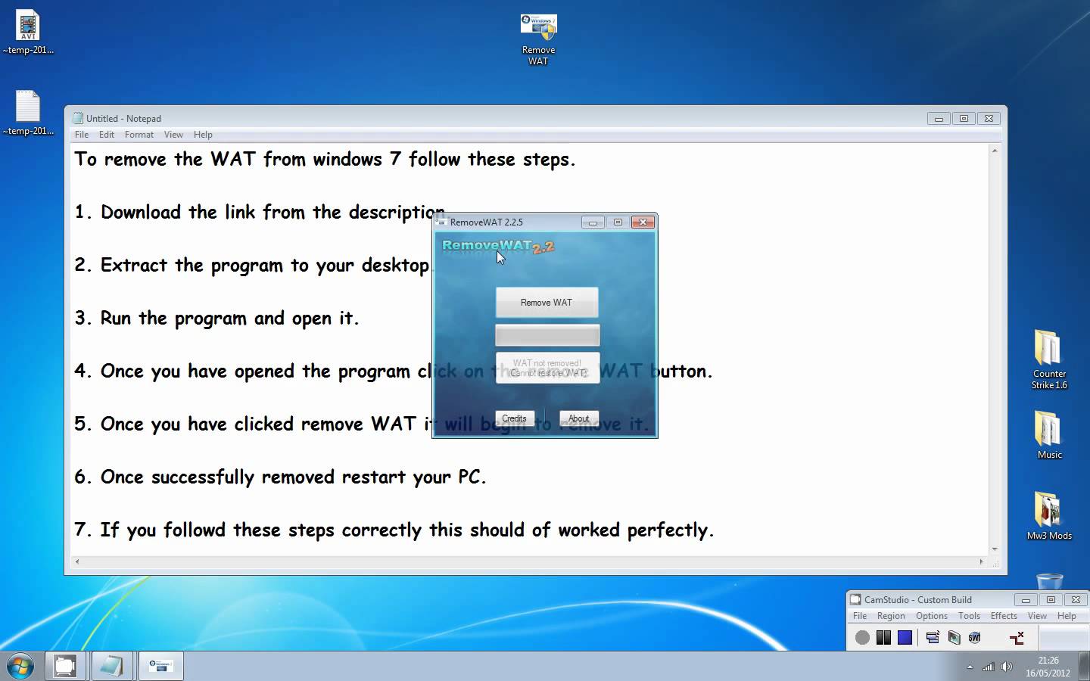Open Notepad Help menu
The height and width of the screenshot is (681, 1090).
click(203, 135)
